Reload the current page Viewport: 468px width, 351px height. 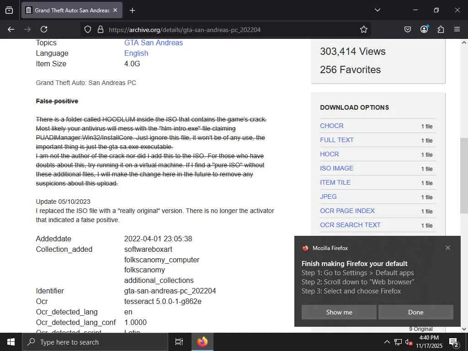click(44, 29)
